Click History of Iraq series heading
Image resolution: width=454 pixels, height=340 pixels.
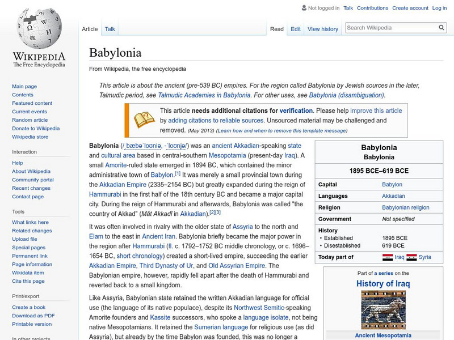(x=383, y=283)
